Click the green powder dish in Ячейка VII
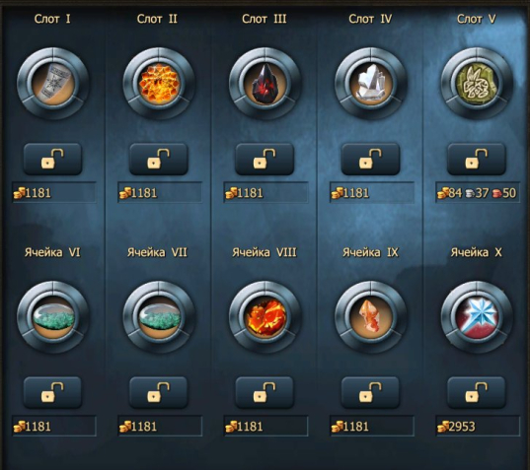The height and width of the screenshot is (470, 530). (x=159, y=317)
